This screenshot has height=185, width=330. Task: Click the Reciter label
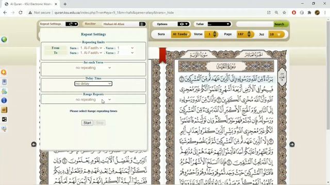[90, 24]
